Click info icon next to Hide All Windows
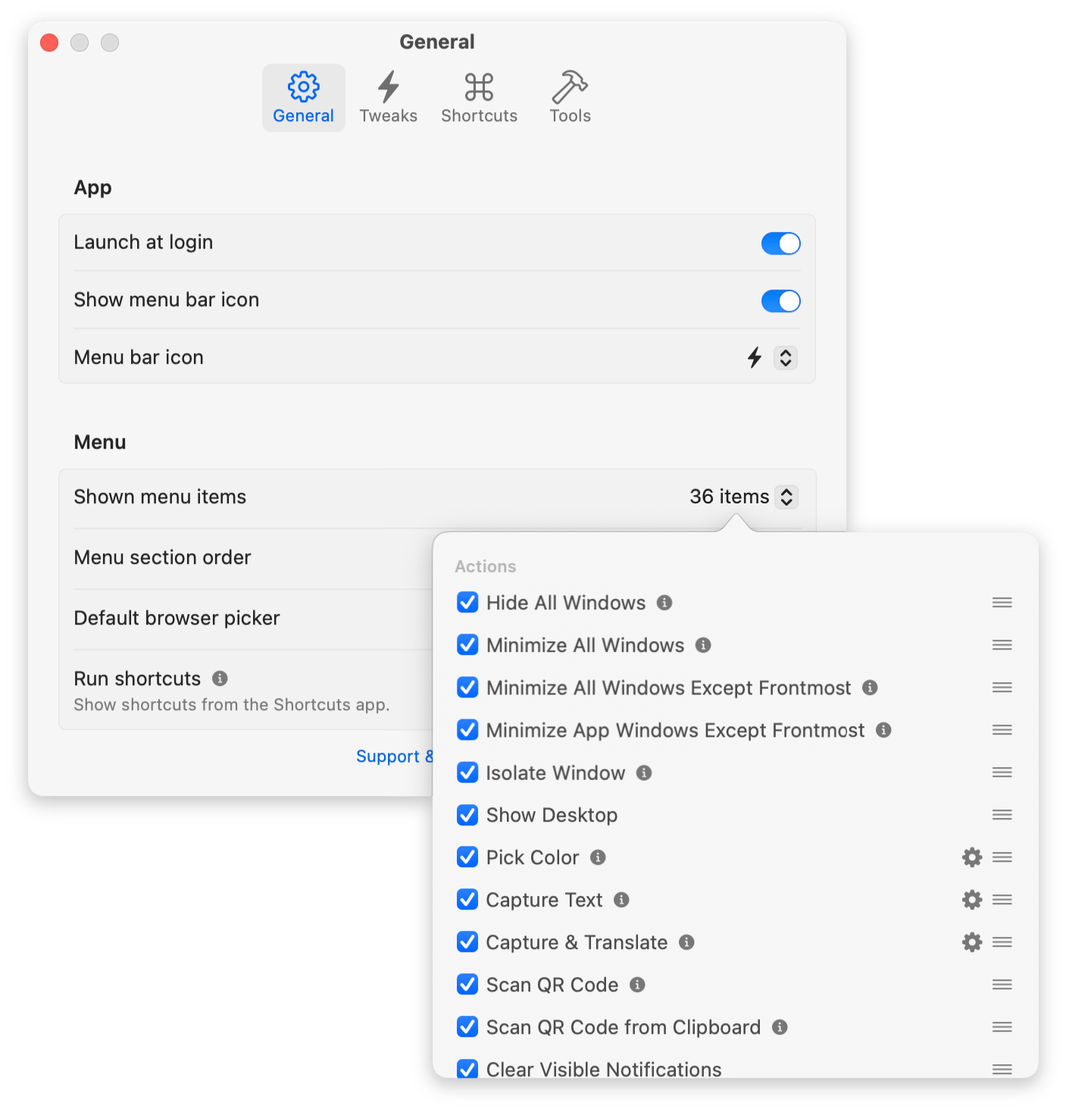This screenshot has width=1066, height=1112. click(x=664, y=603)
